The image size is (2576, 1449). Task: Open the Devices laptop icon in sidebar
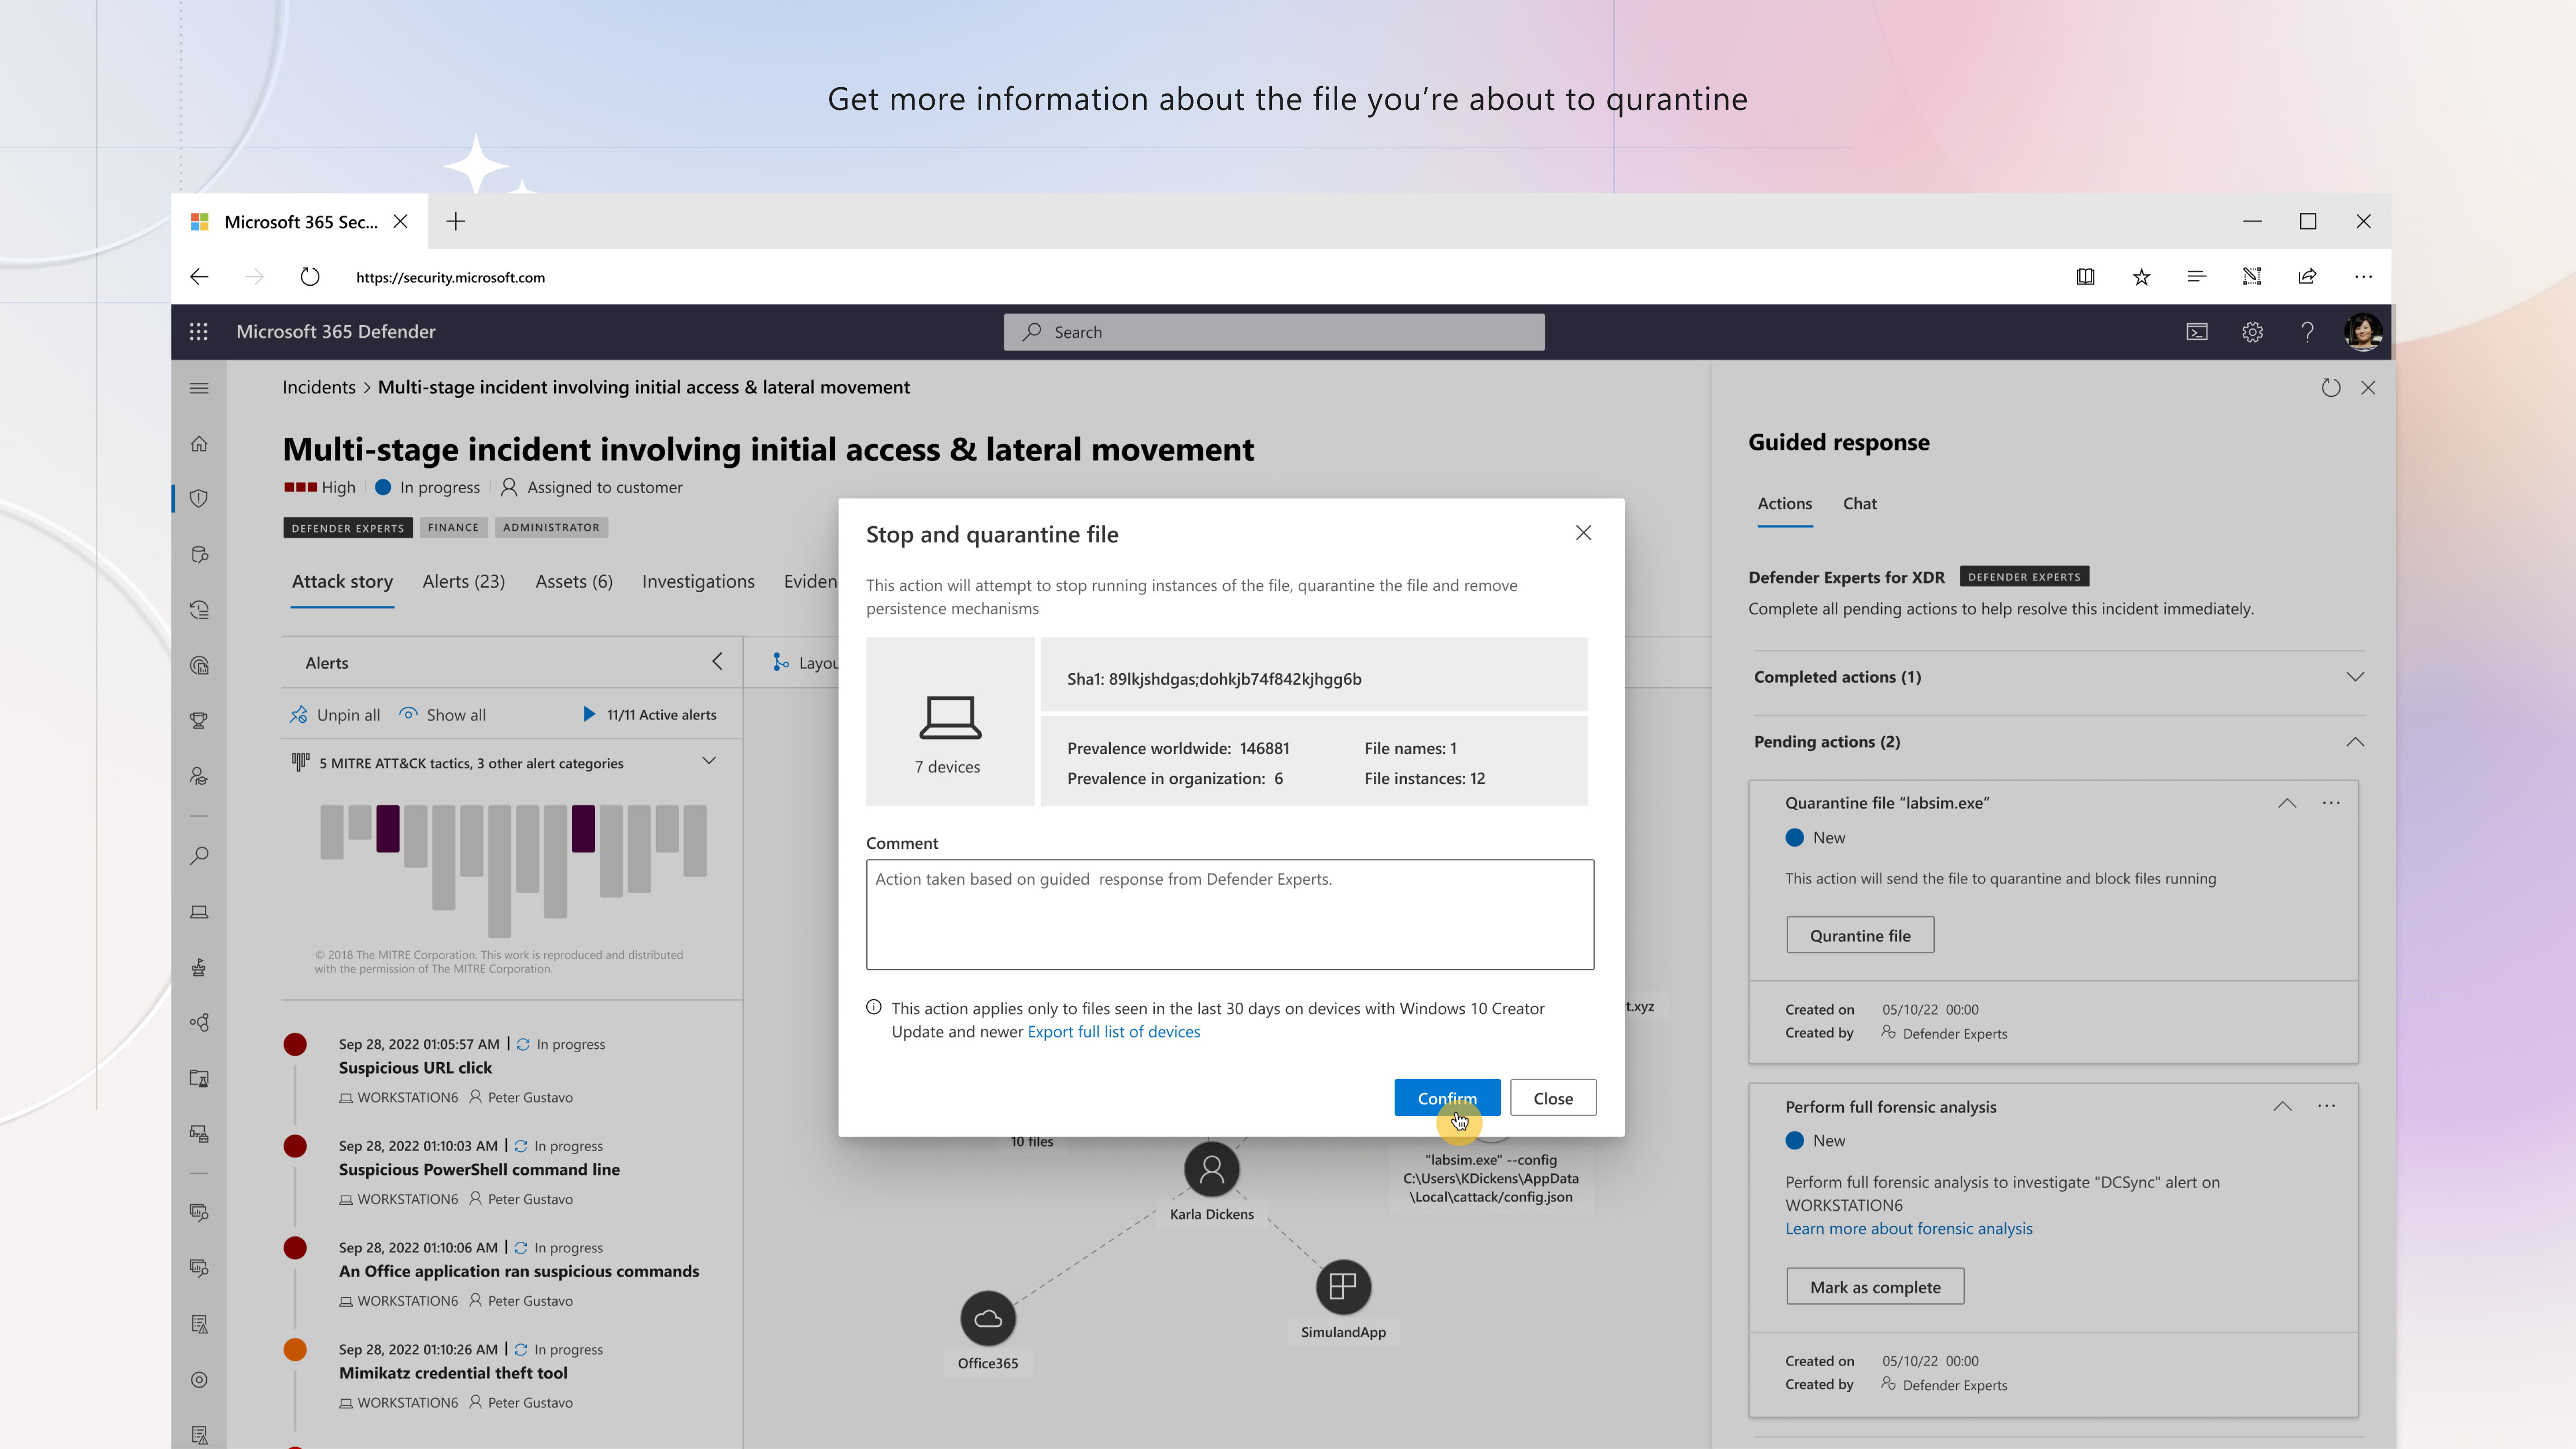(x=199, y=912)
